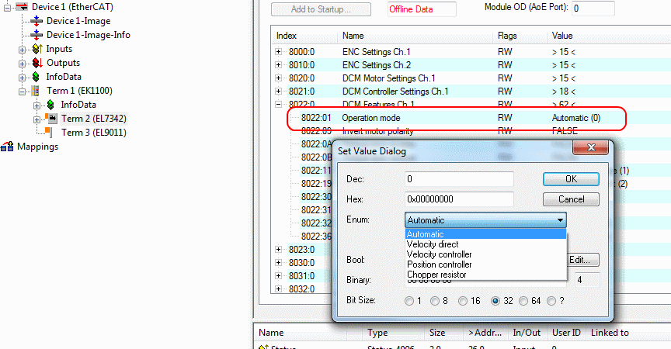This screenshot has height=349, width=671.
Task: Expand index 8020:0 DCM Motor Settings
Action: pos(278,78)
